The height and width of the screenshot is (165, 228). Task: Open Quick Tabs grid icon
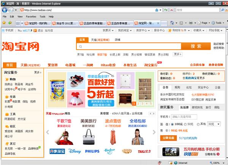(x=18, y=23)
